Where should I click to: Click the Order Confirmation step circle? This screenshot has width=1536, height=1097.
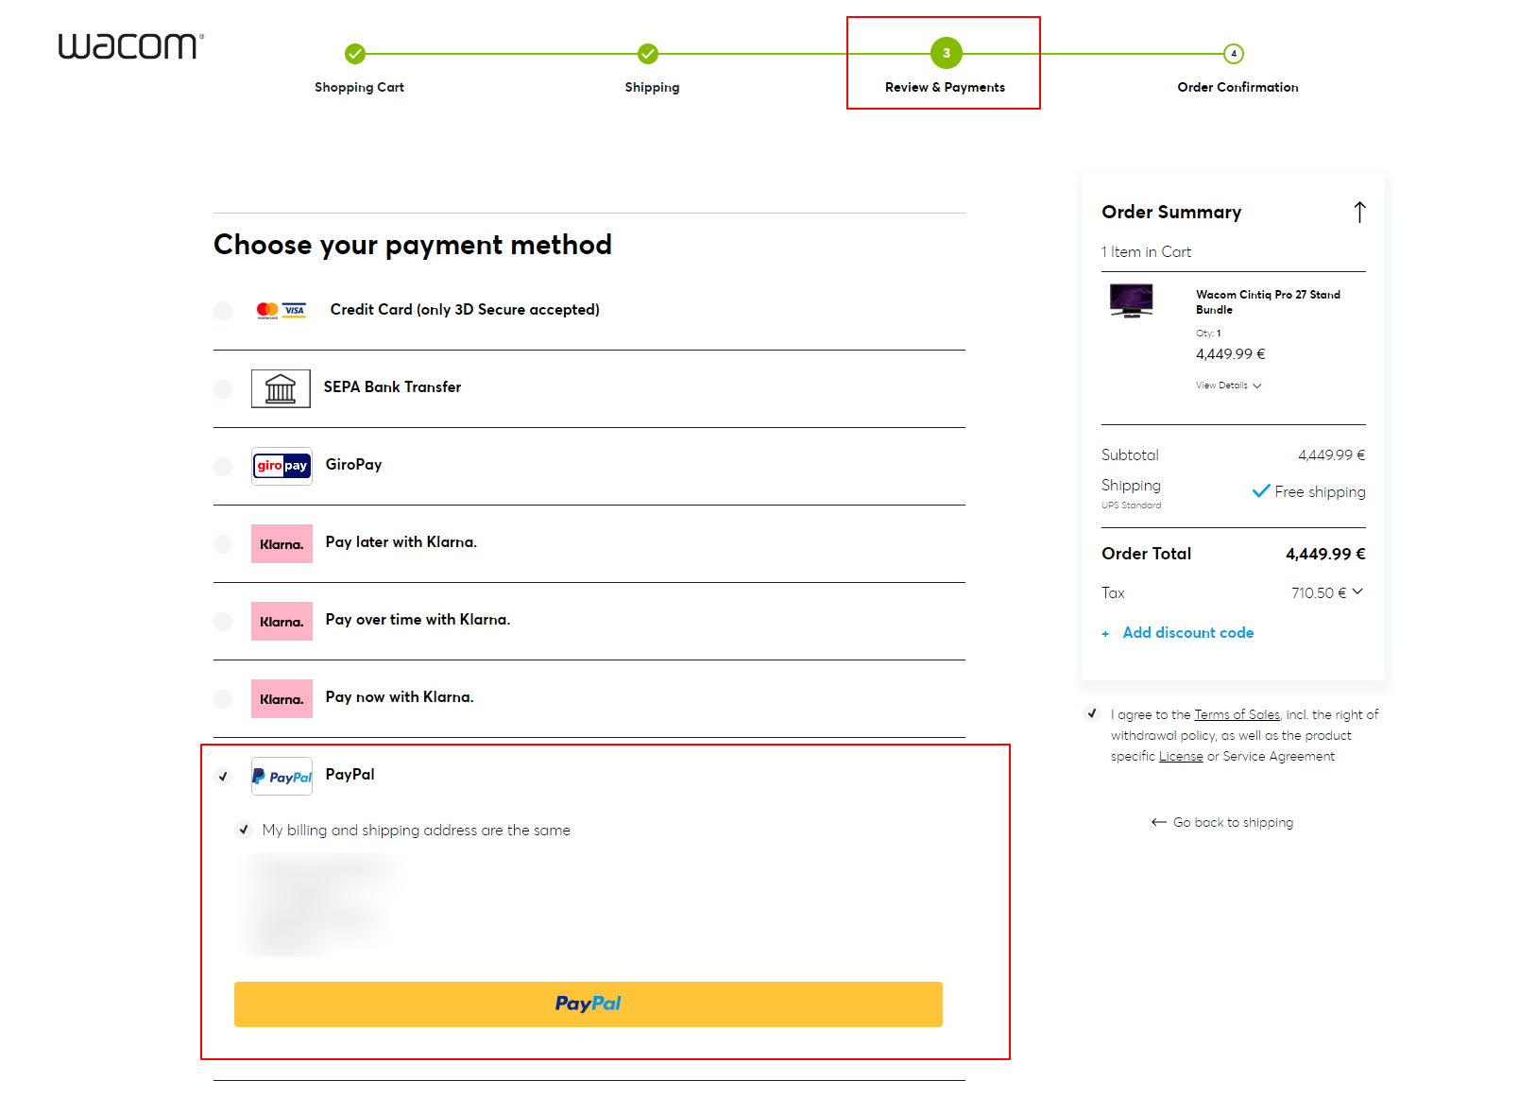[1234, 54]
